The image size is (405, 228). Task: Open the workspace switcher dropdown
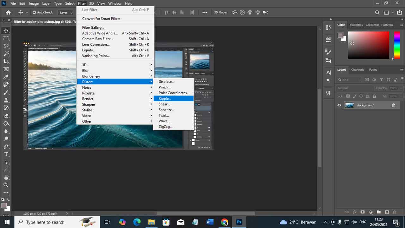pos(388,12)
